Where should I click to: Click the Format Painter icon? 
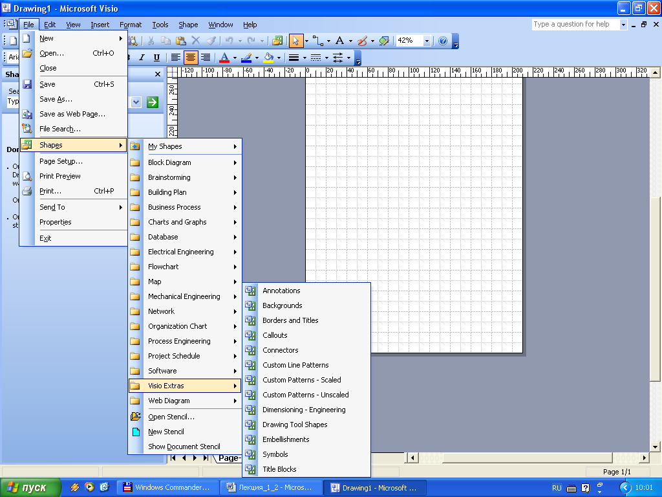click(211, 41)
